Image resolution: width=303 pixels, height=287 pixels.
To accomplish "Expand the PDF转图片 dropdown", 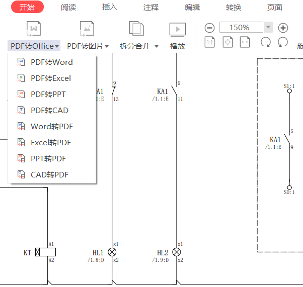I will [x=88, y=46].
